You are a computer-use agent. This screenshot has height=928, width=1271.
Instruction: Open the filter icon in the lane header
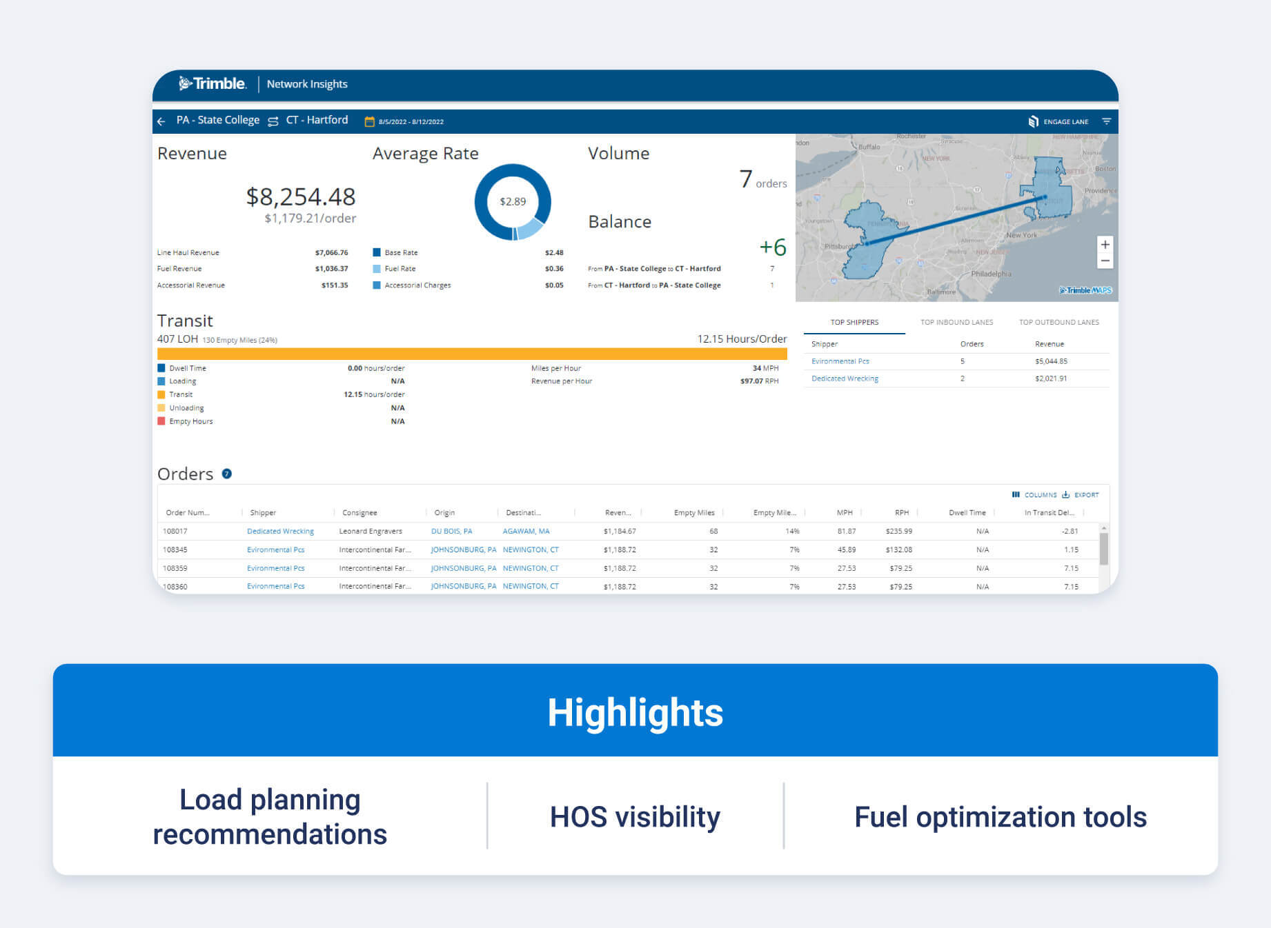tap(1107, 121)
